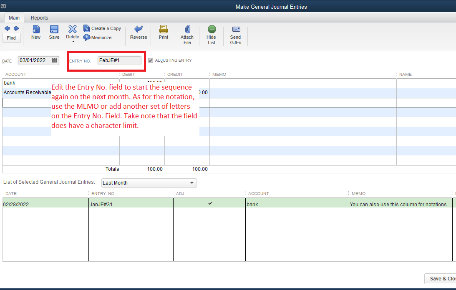This screenshot has height=290, width=456.
Task: Click the Attach File paperclip icon
Action: 187,29
